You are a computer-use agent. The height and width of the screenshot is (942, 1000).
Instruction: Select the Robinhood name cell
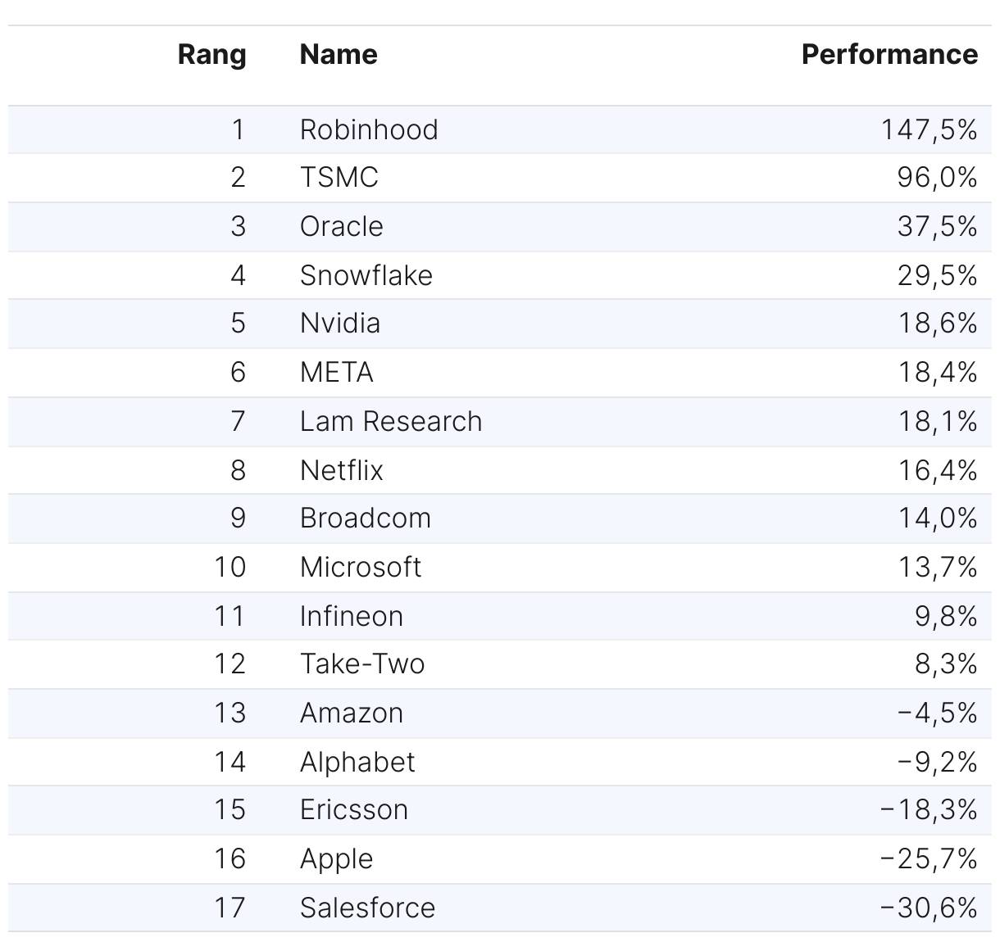coord(369,129)
